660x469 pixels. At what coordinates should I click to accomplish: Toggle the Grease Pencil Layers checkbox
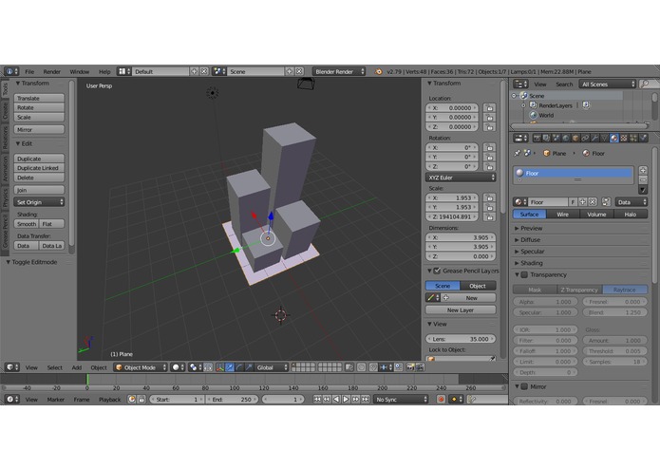pos(438,271)
